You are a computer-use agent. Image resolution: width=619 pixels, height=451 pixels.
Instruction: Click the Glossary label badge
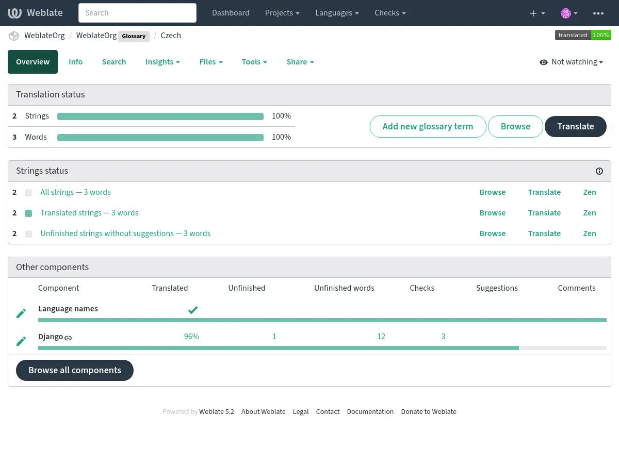click(134, 37)
